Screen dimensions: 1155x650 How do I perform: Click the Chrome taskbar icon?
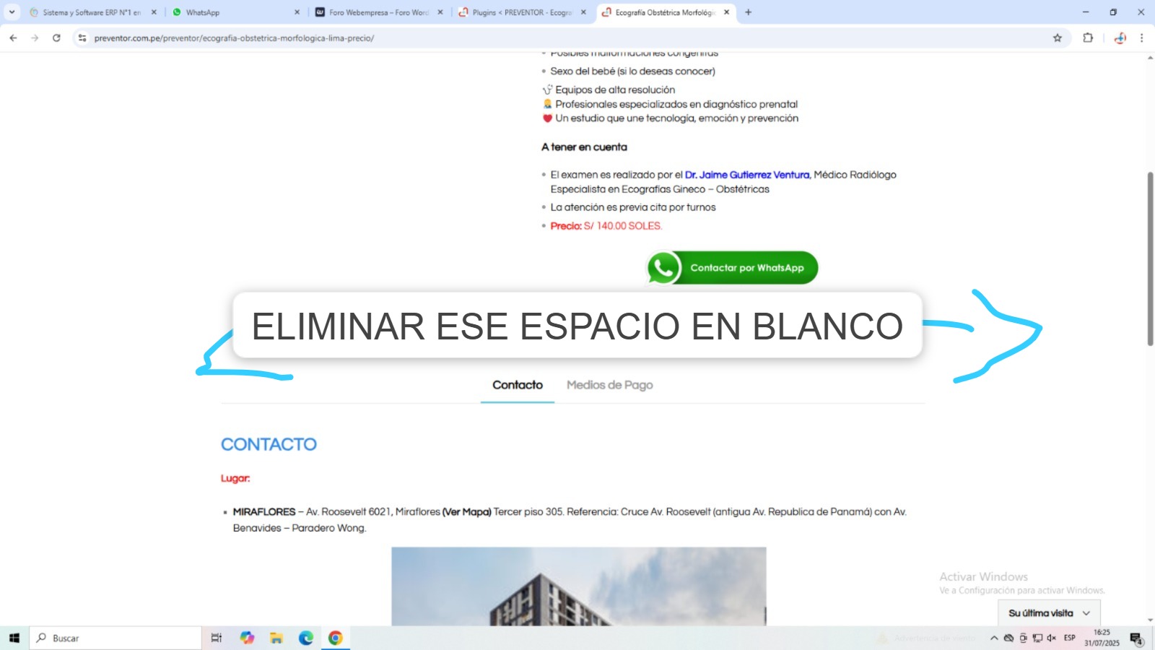336,638
